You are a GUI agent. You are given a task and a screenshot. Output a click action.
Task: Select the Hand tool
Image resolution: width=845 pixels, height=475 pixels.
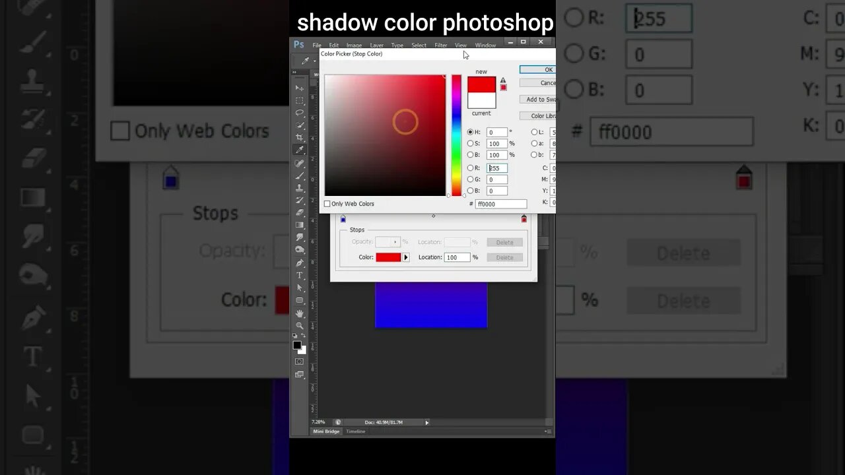pos(300,313)
